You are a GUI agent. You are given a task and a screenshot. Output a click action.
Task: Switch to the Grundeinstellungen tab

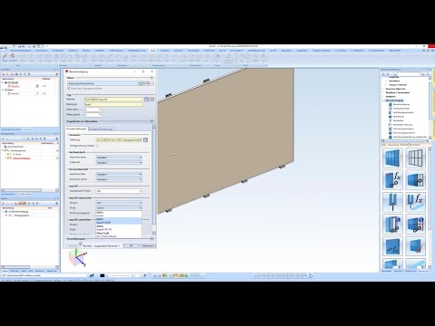tap(77, 129)
